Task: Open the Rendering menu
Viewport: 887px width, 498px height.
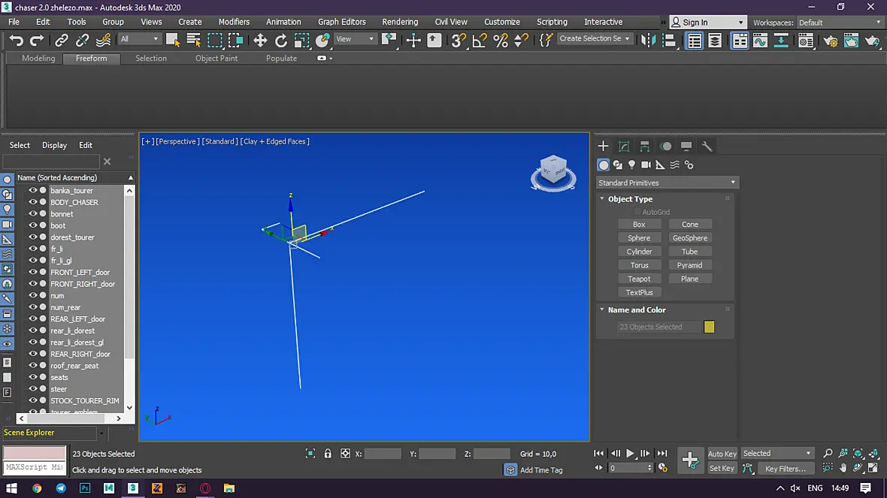Action: coord(400,22)
